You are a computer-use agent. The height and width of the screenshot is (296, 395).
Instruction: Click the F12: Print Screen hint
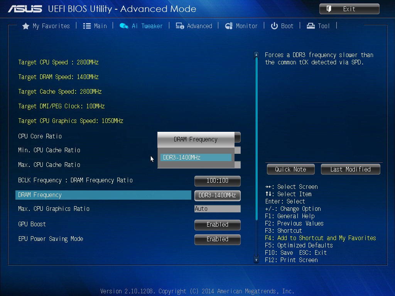point(291,260)
